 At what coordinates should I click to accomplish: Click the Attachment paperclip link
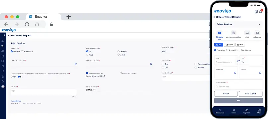[16, 101]
